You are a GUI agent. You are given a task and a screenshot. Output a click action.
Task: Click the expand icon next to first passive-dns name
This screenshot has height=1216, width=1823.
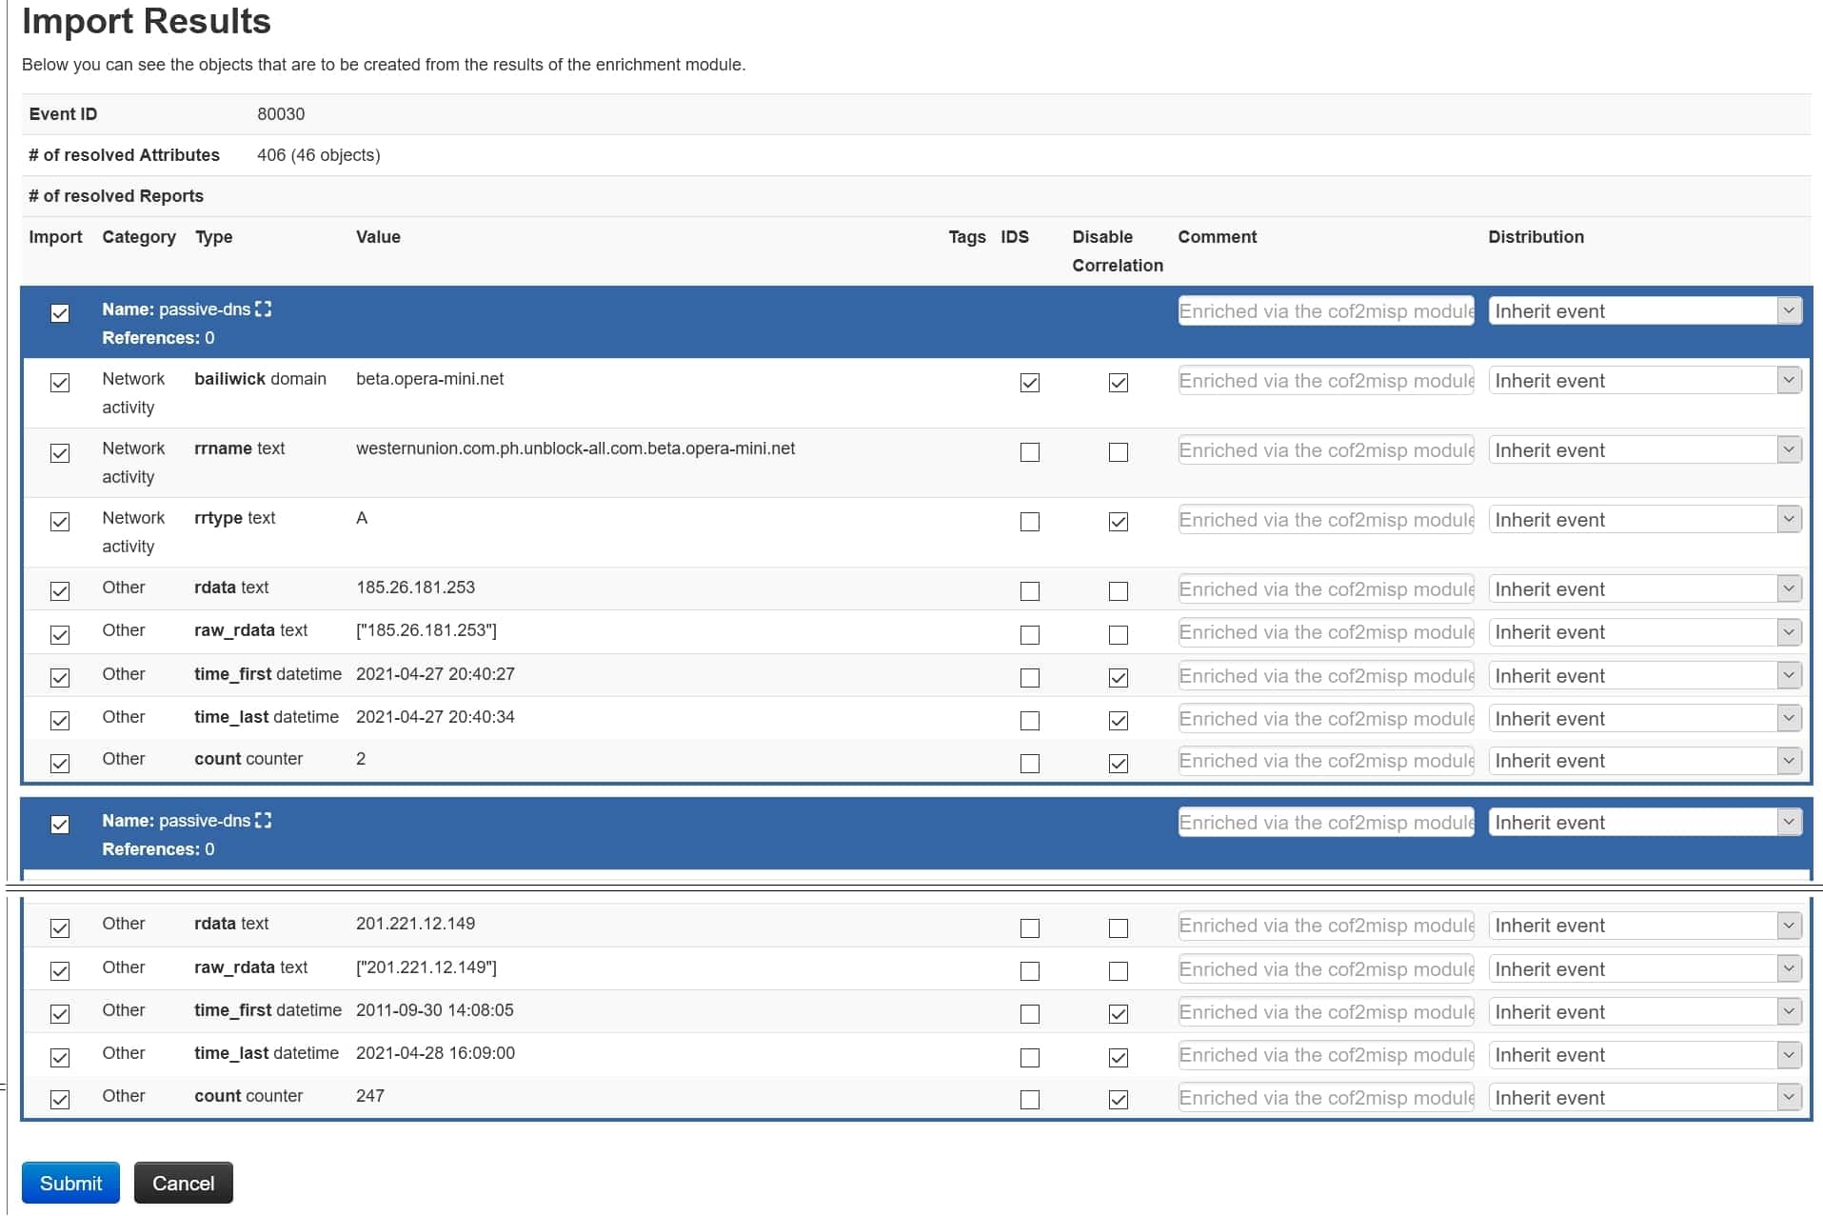pyautogui.click(x=264, y=309)
